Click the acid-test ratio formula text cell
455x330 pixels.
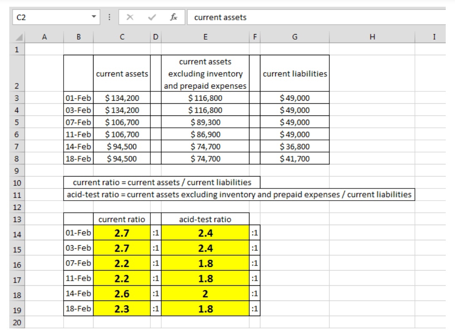(239, 194)
